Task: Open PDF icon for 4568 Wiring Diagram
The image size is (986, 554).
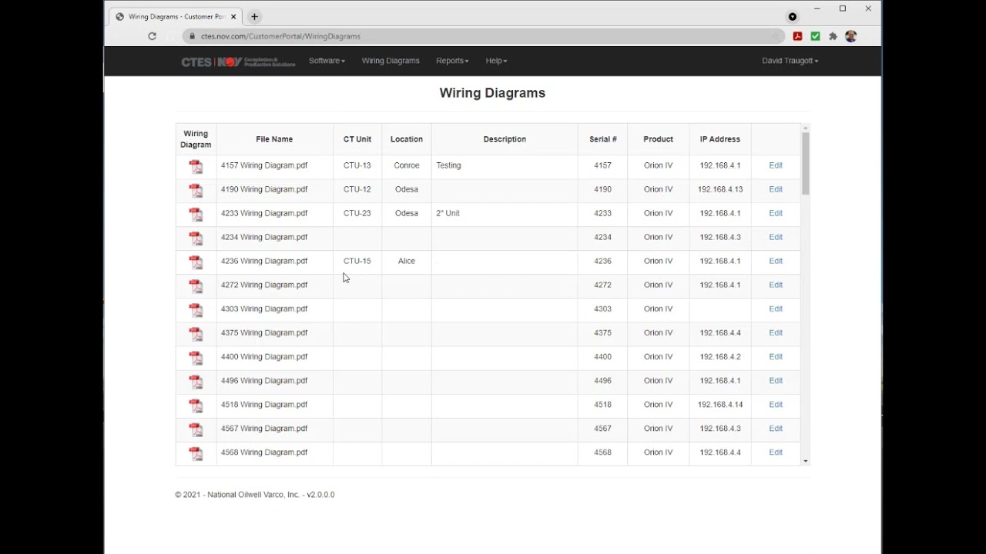Action: tap(196, 452)
